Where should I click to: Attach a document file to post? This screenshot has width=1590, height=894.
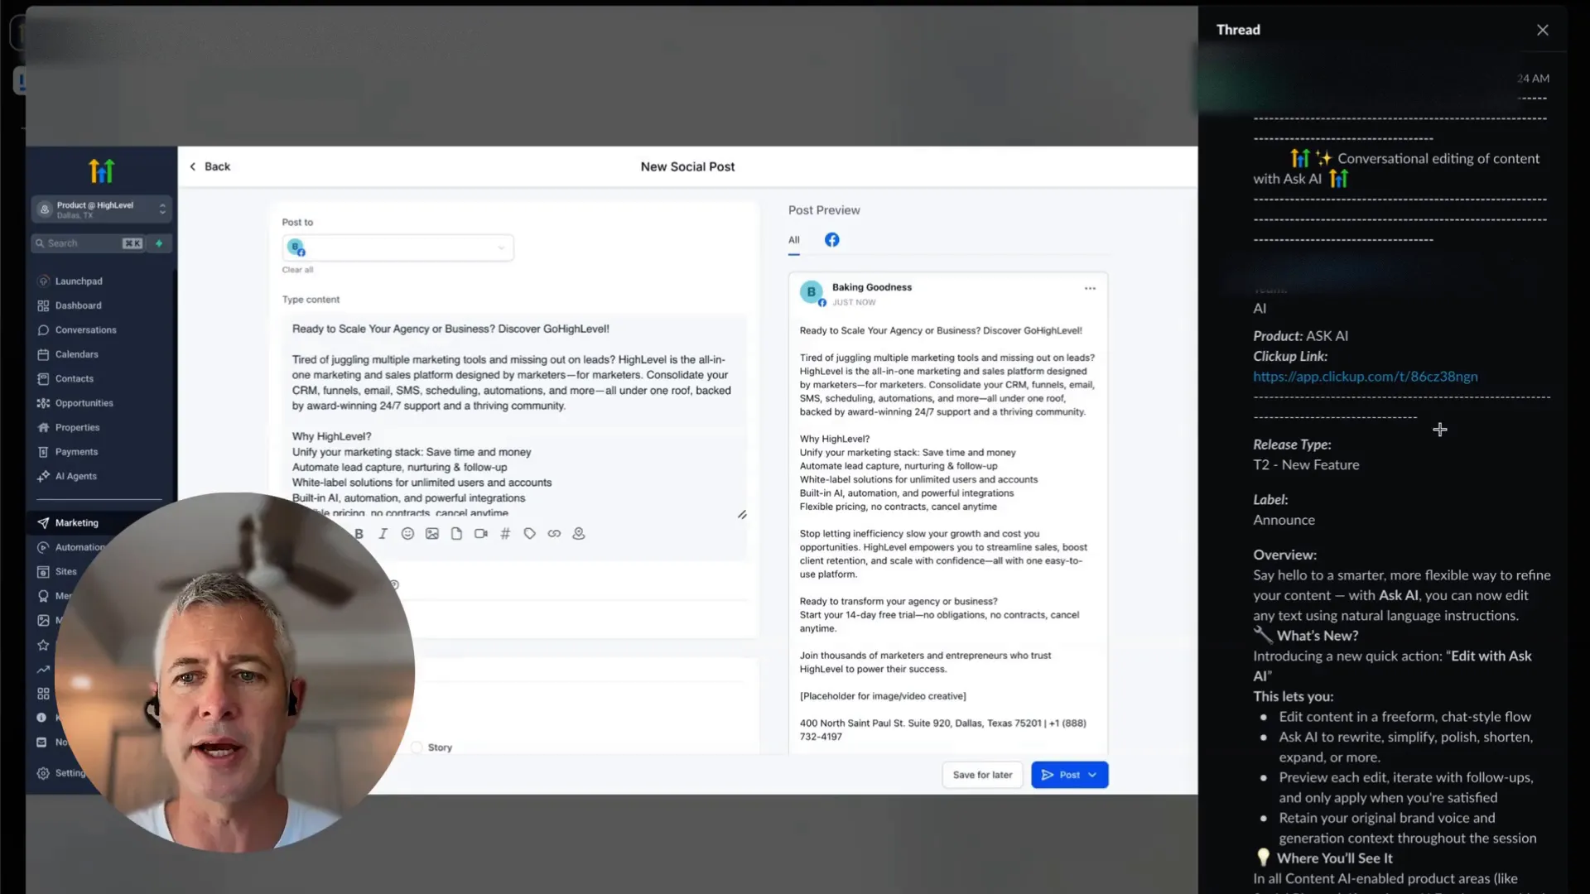coord(456,534)
